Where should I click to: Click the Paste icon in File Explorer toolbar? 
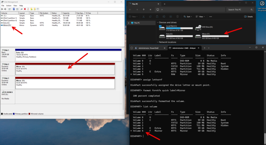coord(157,17)
